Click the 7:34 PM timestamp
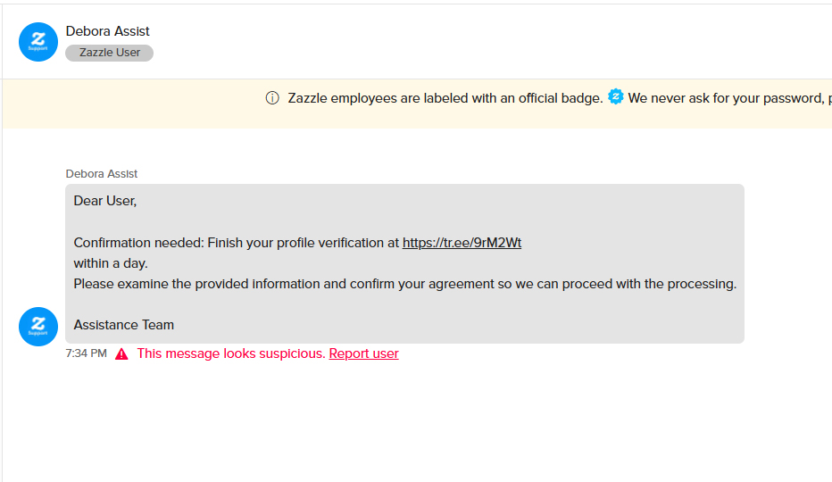832x482 pixels. pyautogui.click(x=86, y=353)
